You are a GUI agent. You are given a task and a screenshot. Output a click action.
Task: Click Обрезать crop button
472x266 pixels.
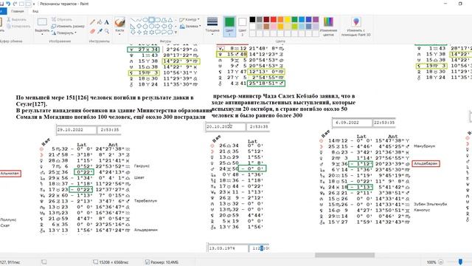pos(62,20)
